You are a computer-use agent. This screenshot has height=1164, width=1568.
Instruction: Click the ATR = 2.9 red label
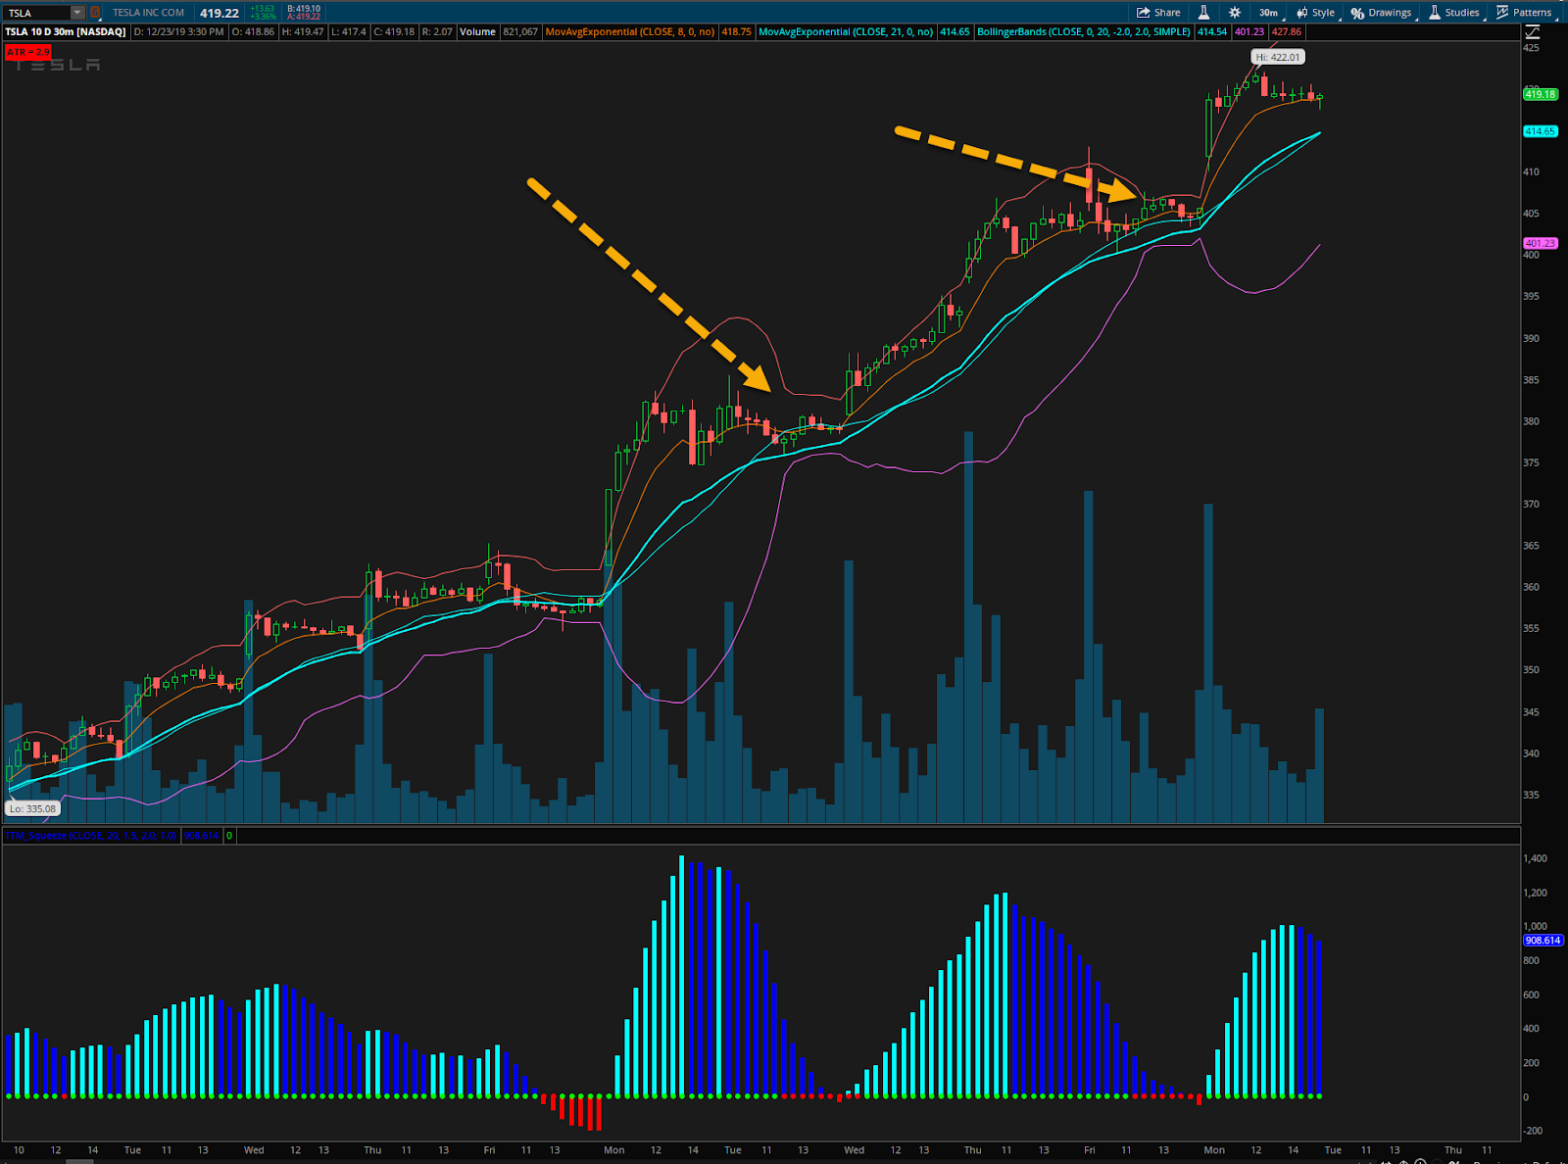pyautogui.click(x=27, y=52)
